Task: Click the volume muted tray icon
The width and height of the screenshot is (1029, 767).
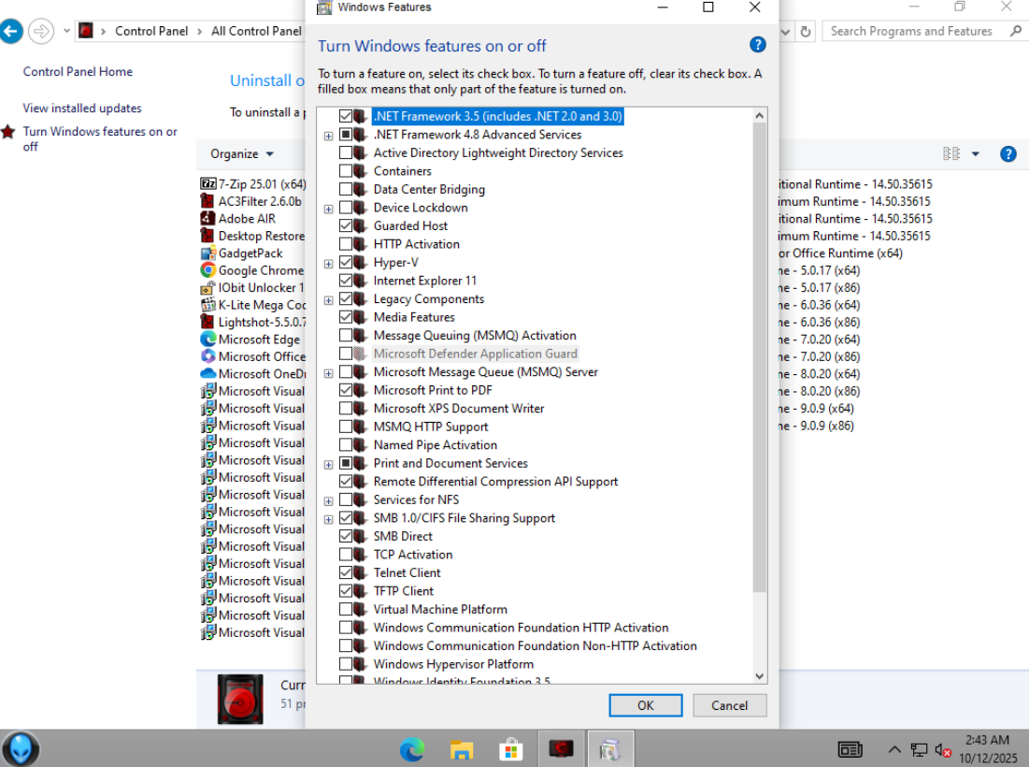Action: coord(943,749)
